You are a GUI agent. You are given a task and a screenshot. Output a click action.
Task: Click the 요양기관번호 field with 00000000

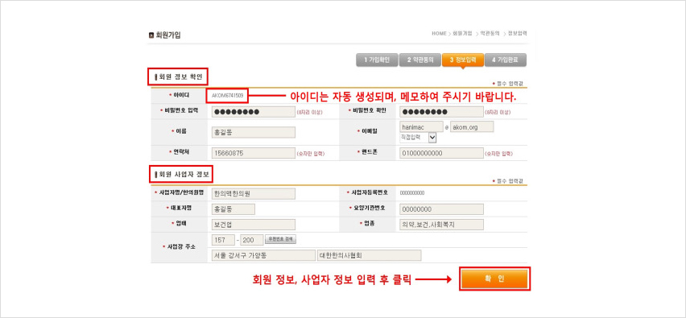441,209
